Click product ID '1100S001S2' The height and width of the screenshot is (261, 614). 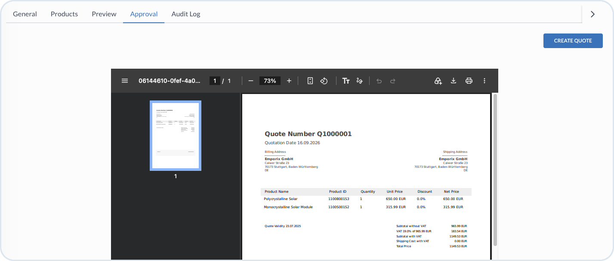(339, 207)
